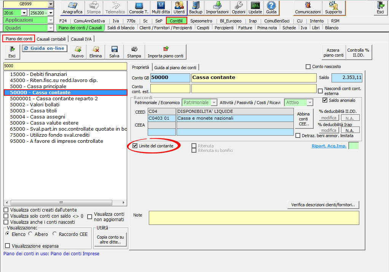Open the Anagrafica toolbar icon
Screen dimensions: 389x272
72,8
